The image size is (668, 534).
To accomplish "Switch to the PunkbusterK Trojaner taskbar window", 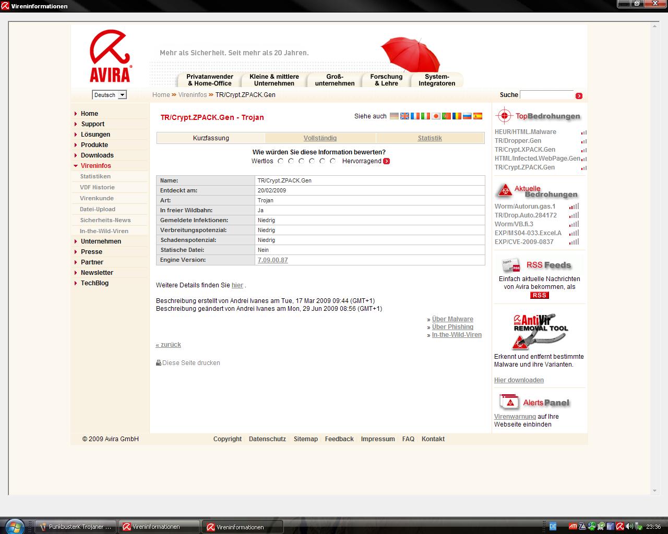I will (76, 527).
